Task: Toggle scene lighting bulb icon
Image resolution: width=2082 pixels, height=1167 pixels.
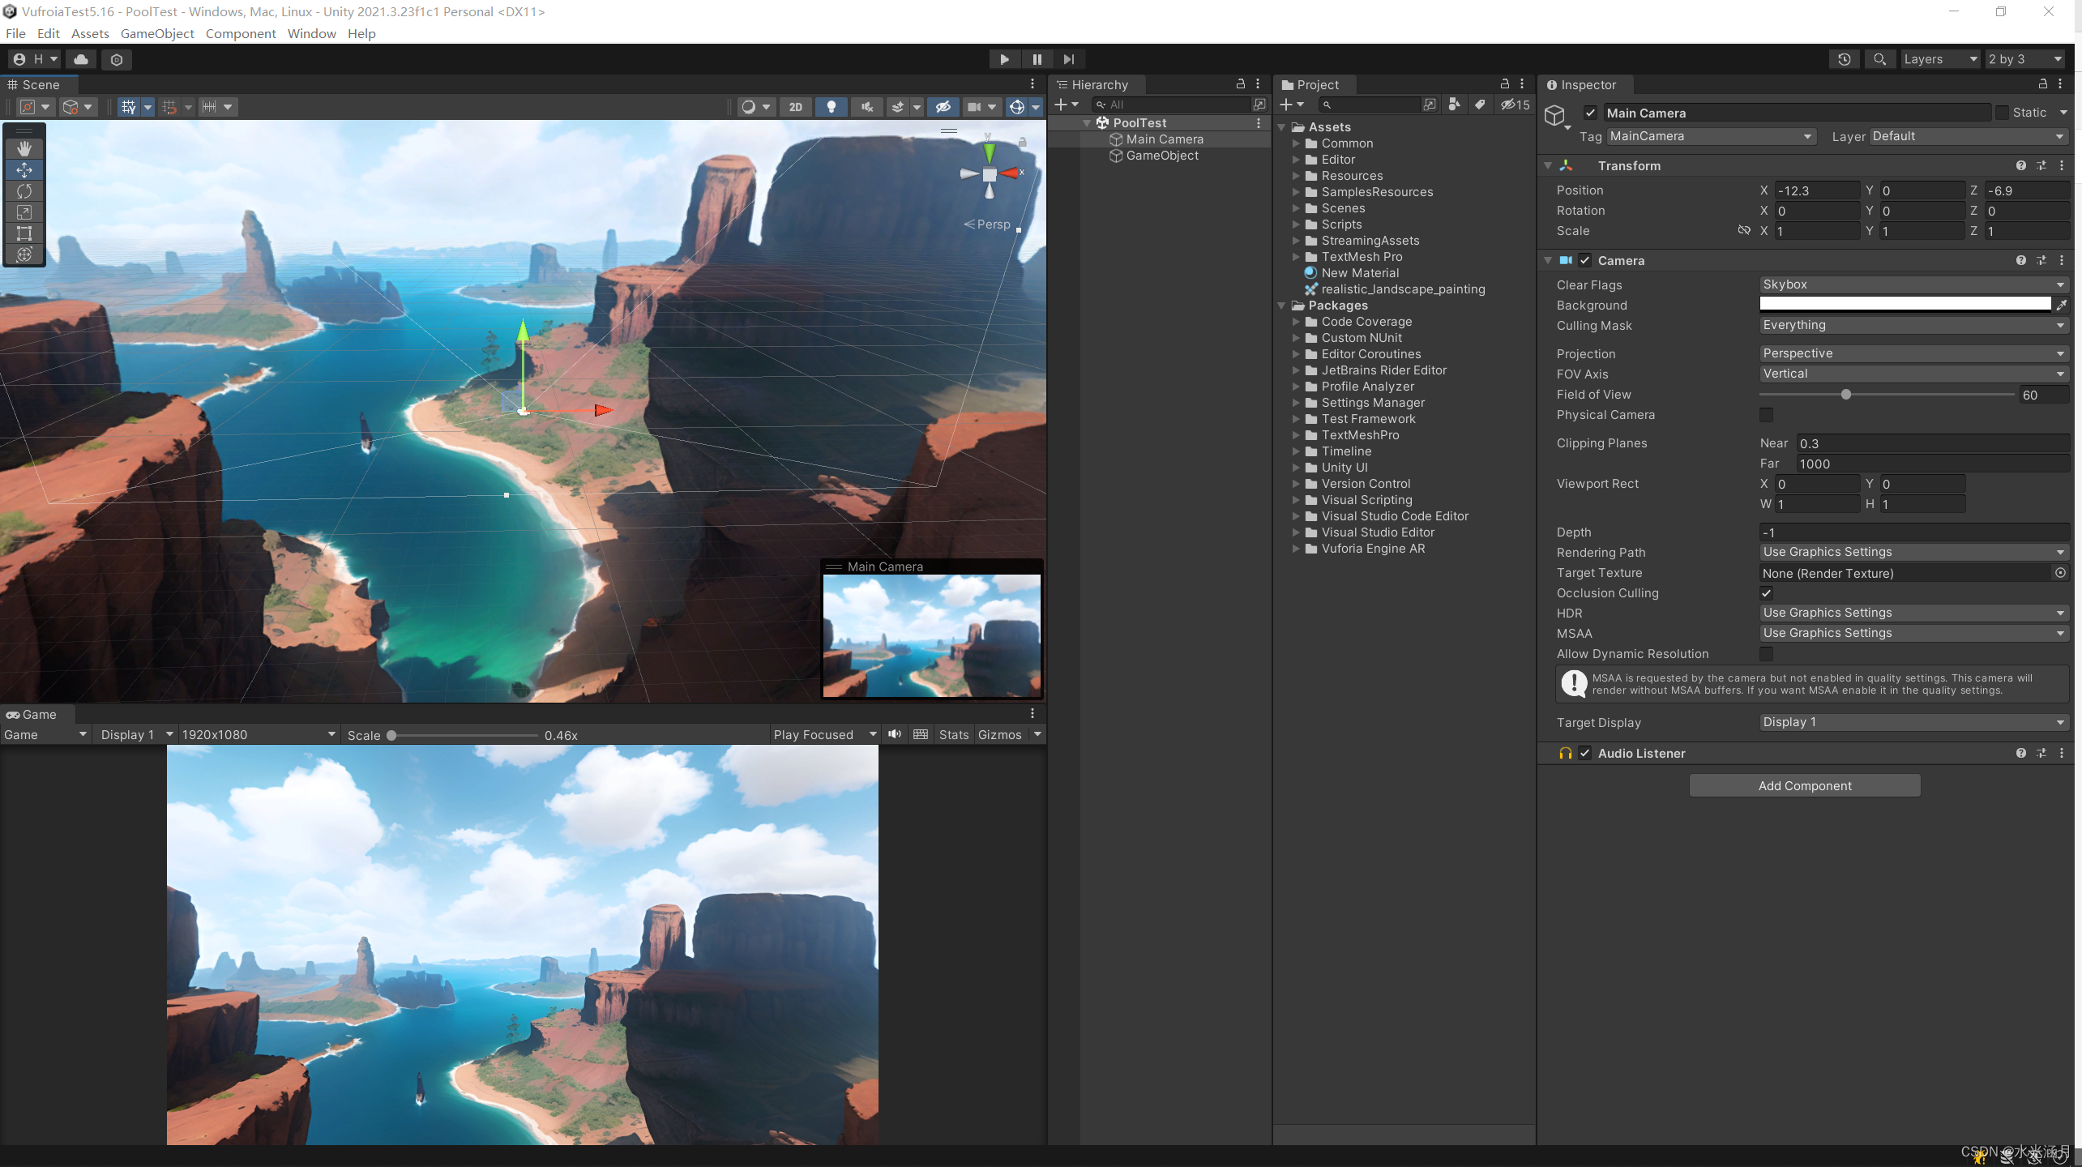Action: coord(831,107)
